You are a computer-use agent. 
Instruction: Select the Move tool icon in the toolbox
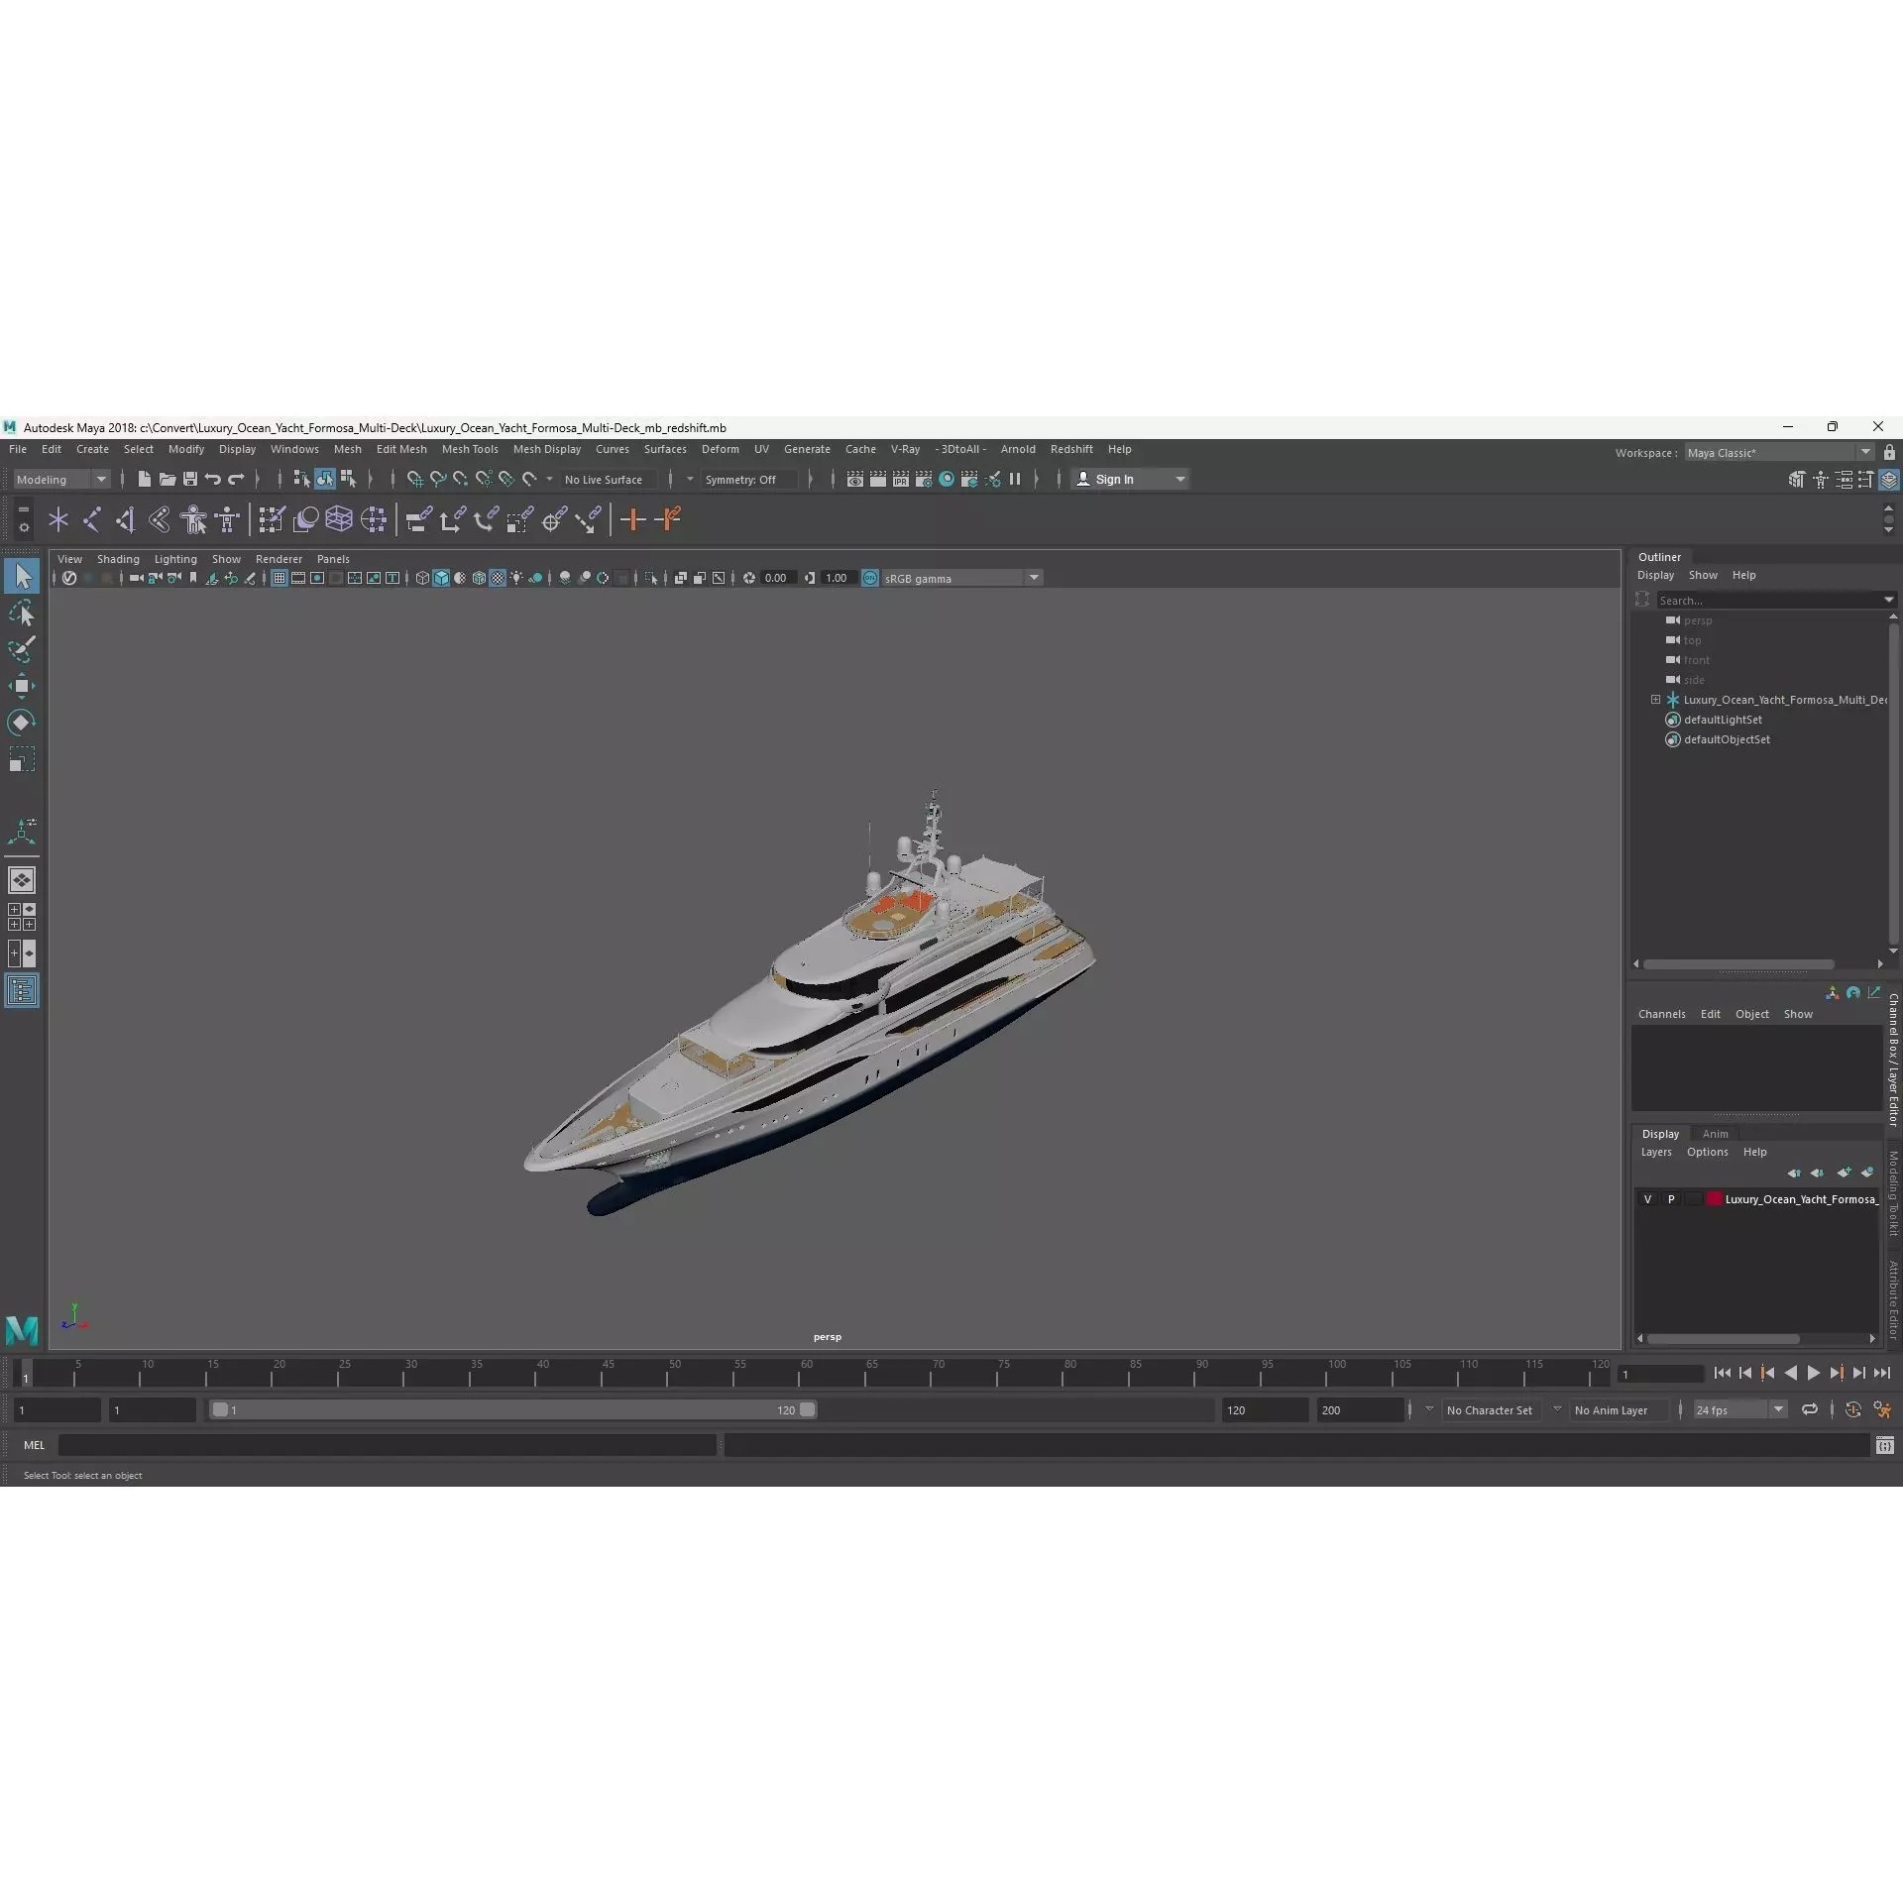(22, 685)
